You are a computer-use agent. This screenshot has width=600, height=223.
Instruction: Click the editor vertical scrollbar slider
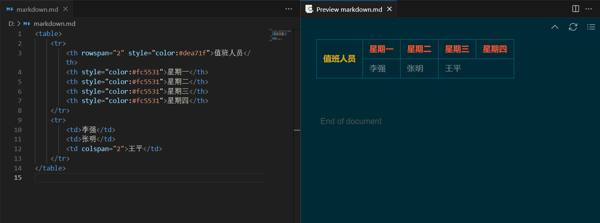pos(297,130)
